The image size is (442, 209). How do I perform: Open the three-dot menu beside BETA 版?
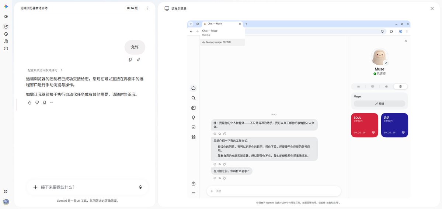click(x=147, y=8)
